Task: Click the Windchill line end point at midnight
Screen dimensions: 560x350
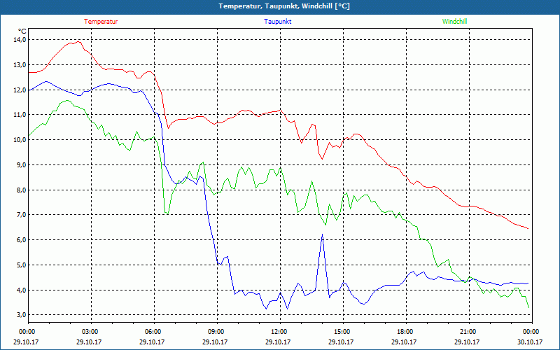Action: pos(528,307)
